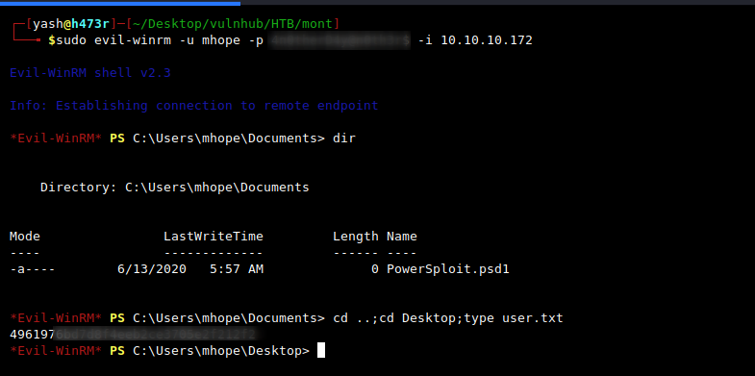755x376 pixels.
Task: Click the final prompt path C:\Users\mhope\Desktop>
Action: 221,351
